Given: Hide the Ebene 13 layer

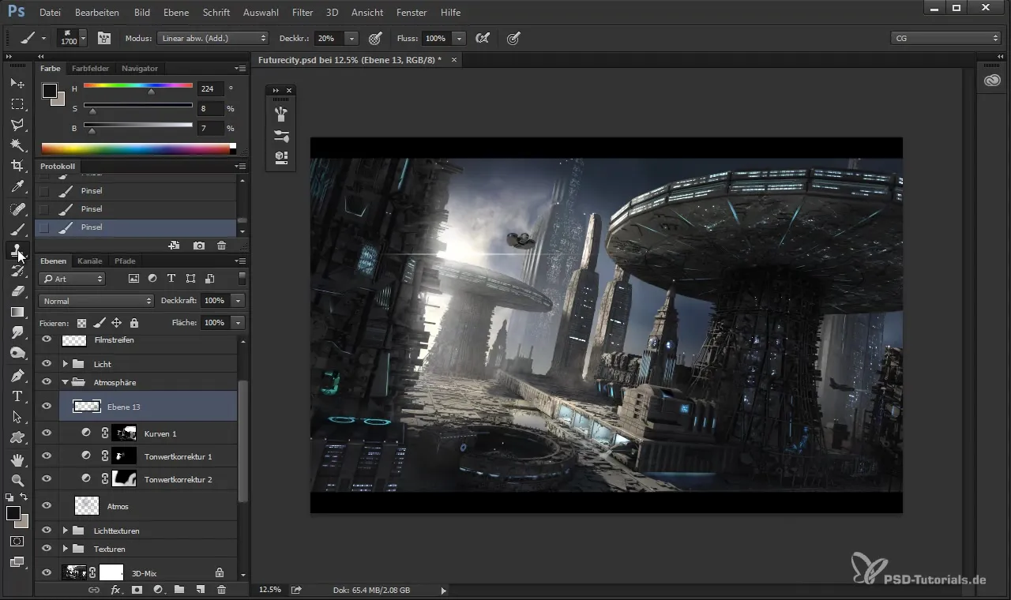Looking at the screenshot, I should point(47,407).
